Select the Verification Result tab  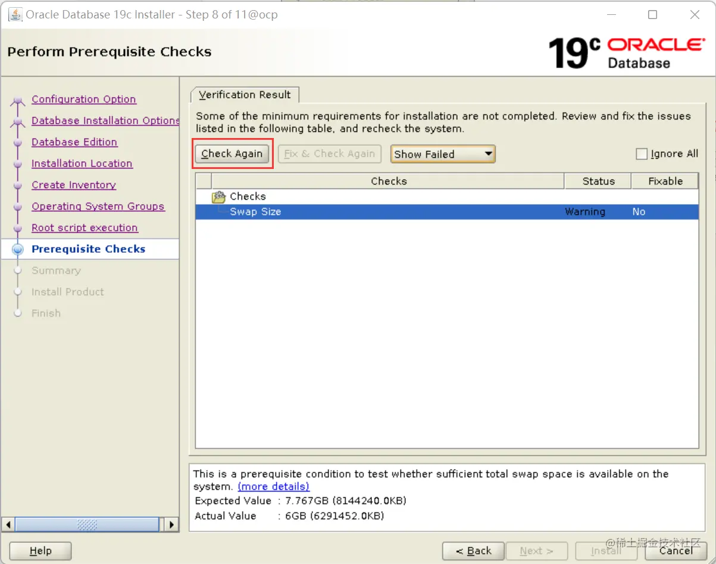coord(245,95)
